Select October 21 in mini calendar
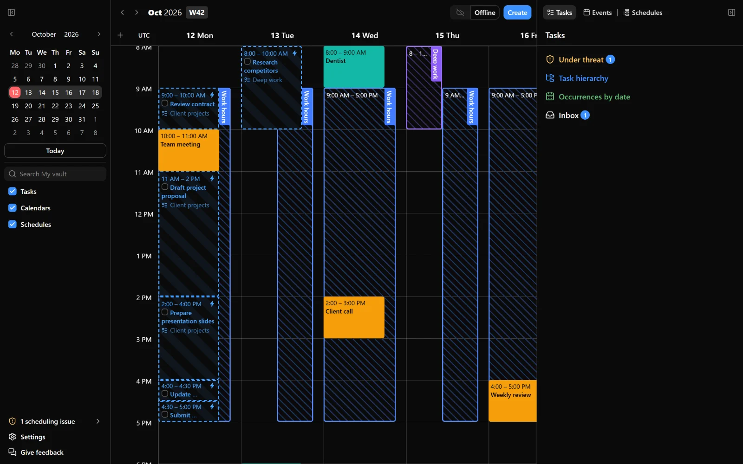 42,106
